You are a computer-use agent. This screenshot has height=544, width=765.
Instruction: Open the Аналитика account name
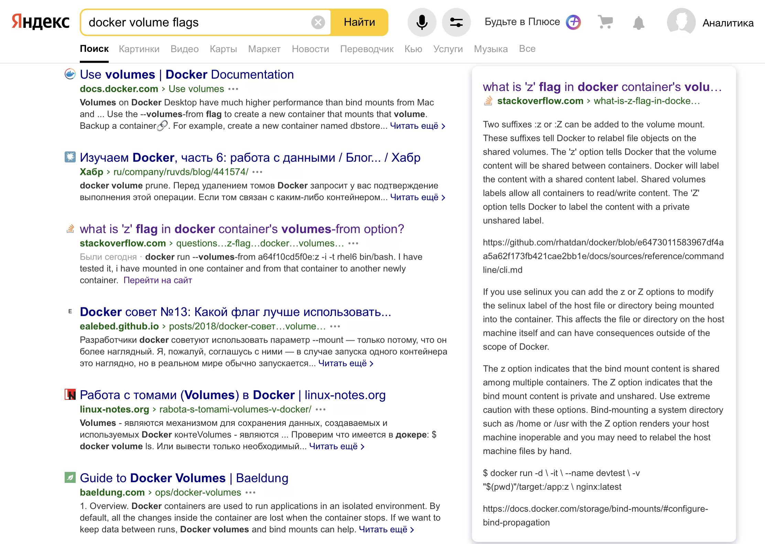pos(728,23)
